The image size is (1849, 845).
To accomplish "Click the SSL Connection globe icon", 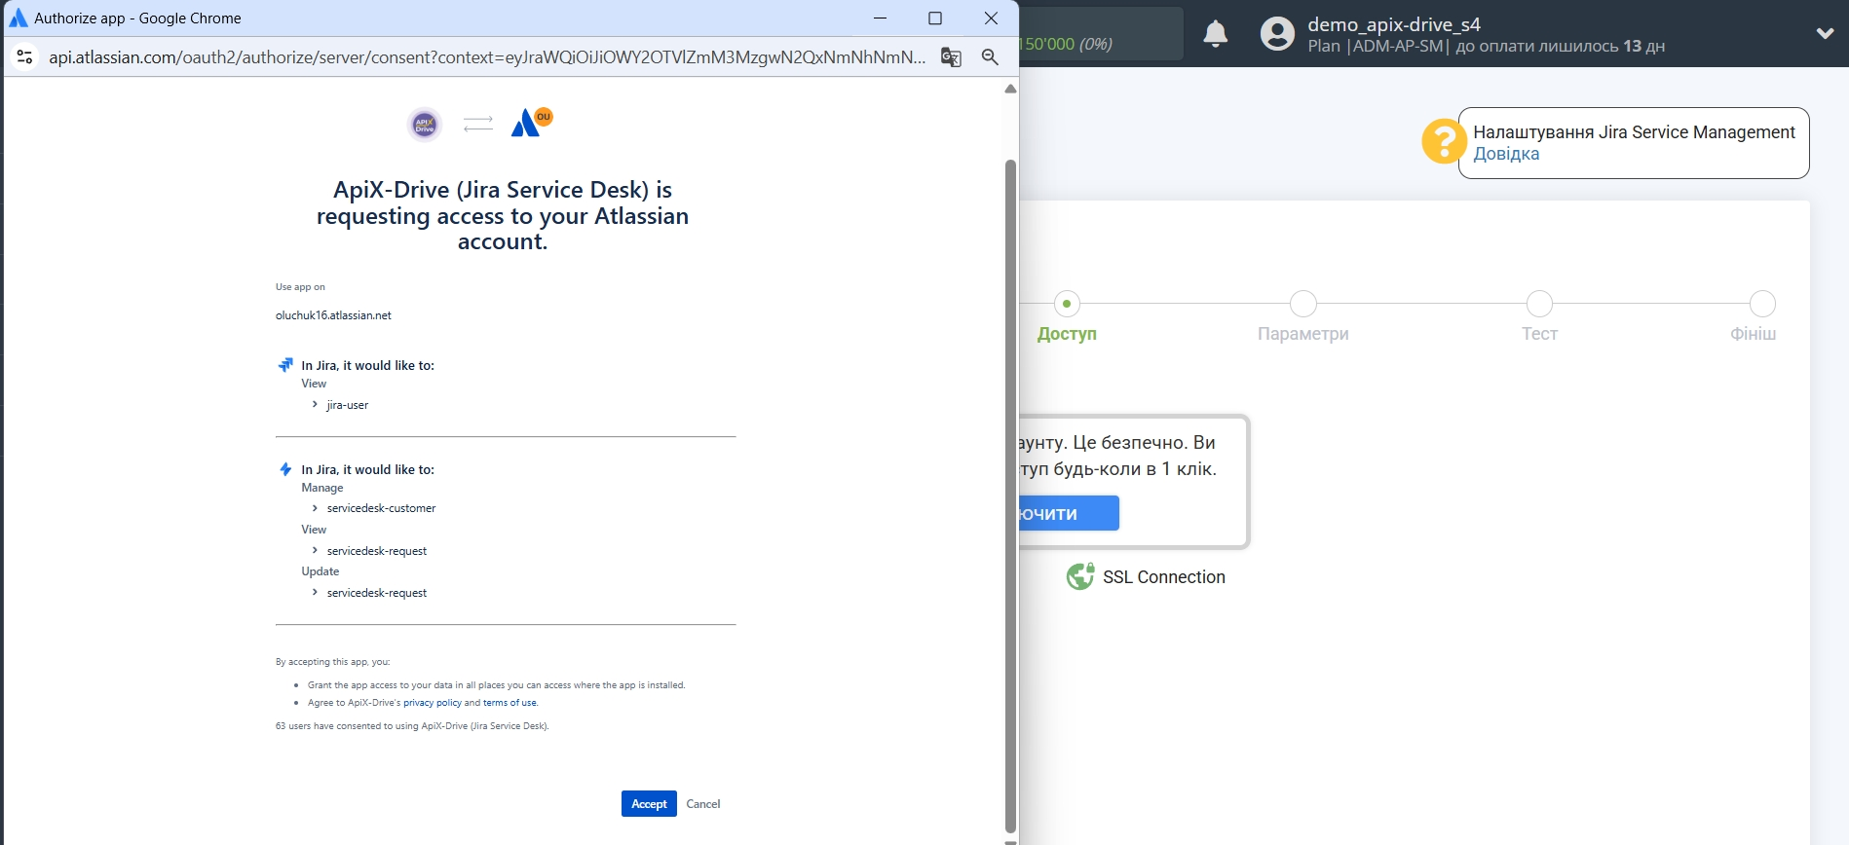I will (x=1079, y=577).
